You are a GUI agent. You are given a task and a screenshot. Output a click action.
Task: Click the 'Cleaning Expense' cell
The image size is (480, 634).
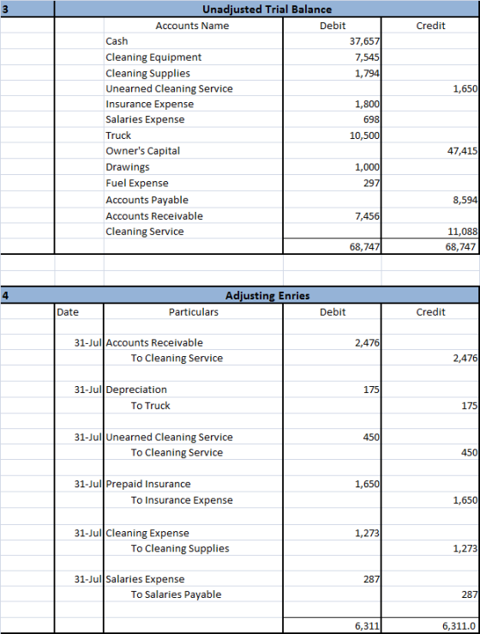193,533
